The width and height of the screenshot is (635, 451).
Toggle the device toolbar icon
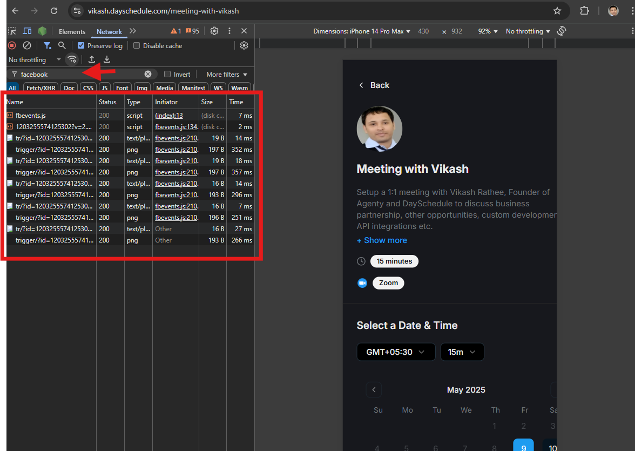click(27, 31)
